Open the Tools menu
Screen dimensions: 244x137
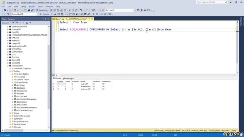pos(40,6)
